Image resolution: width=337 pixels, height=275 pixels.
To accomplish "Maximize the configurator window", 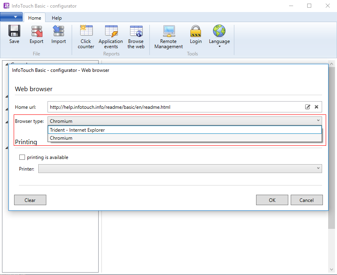I will click(309, 6).
